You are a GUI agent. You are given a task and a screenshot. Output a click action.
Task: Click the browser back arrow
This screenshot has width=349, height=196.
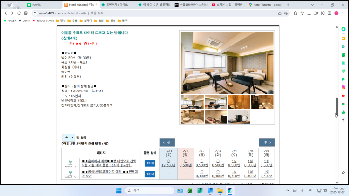pos(5,13)
